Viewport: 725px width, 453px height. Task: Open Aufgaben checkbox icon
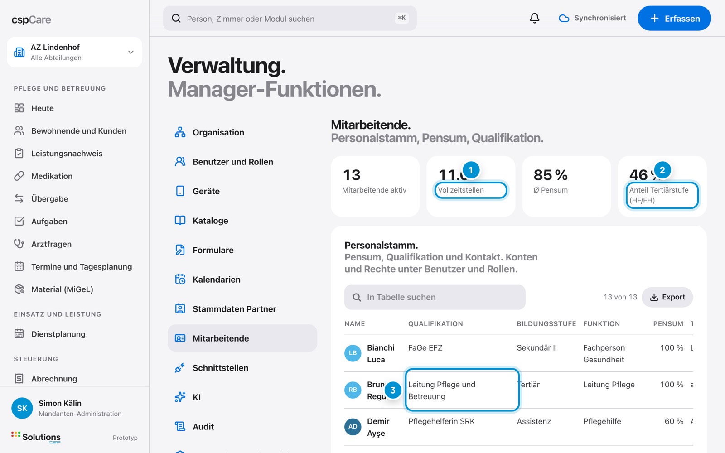coord(19,221)
